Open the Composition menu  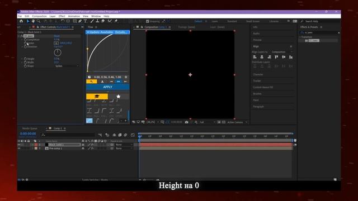[x=39, y=16]
